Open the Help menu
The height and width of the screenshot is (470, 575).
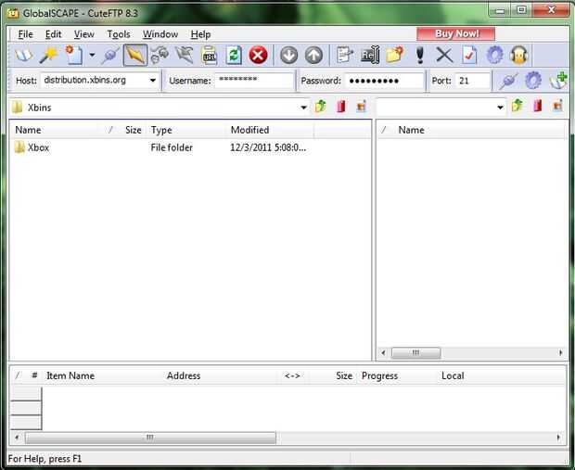click(x=200, y=34)
